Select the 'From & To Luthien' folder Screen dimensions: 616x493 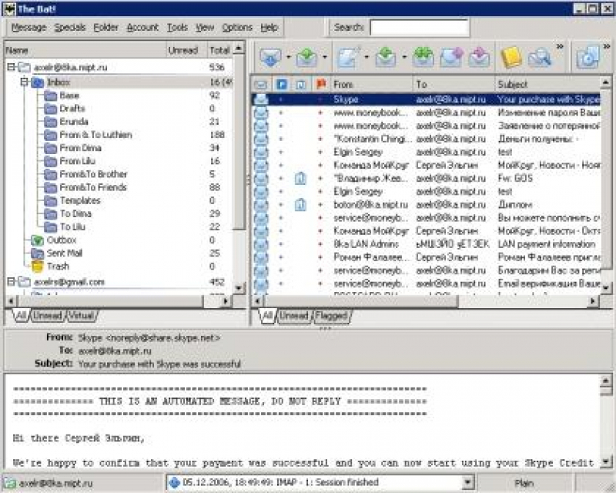95,135
